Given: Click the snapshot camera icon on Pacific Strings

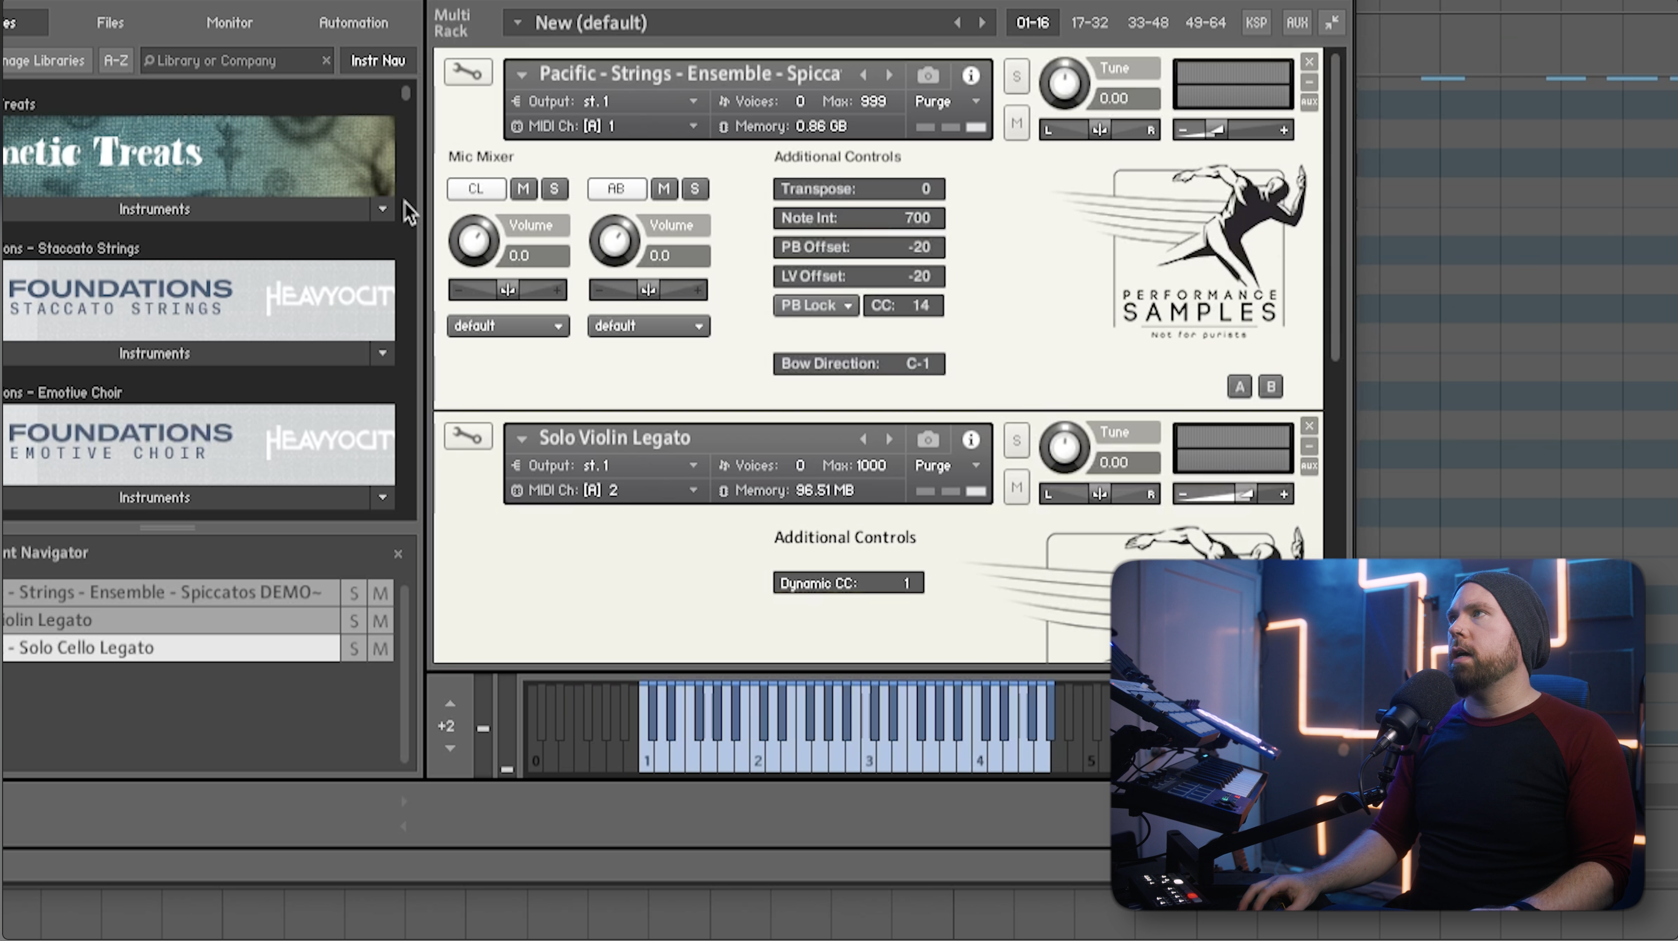Looking at the screenshot, I should [x=928, y=76].
